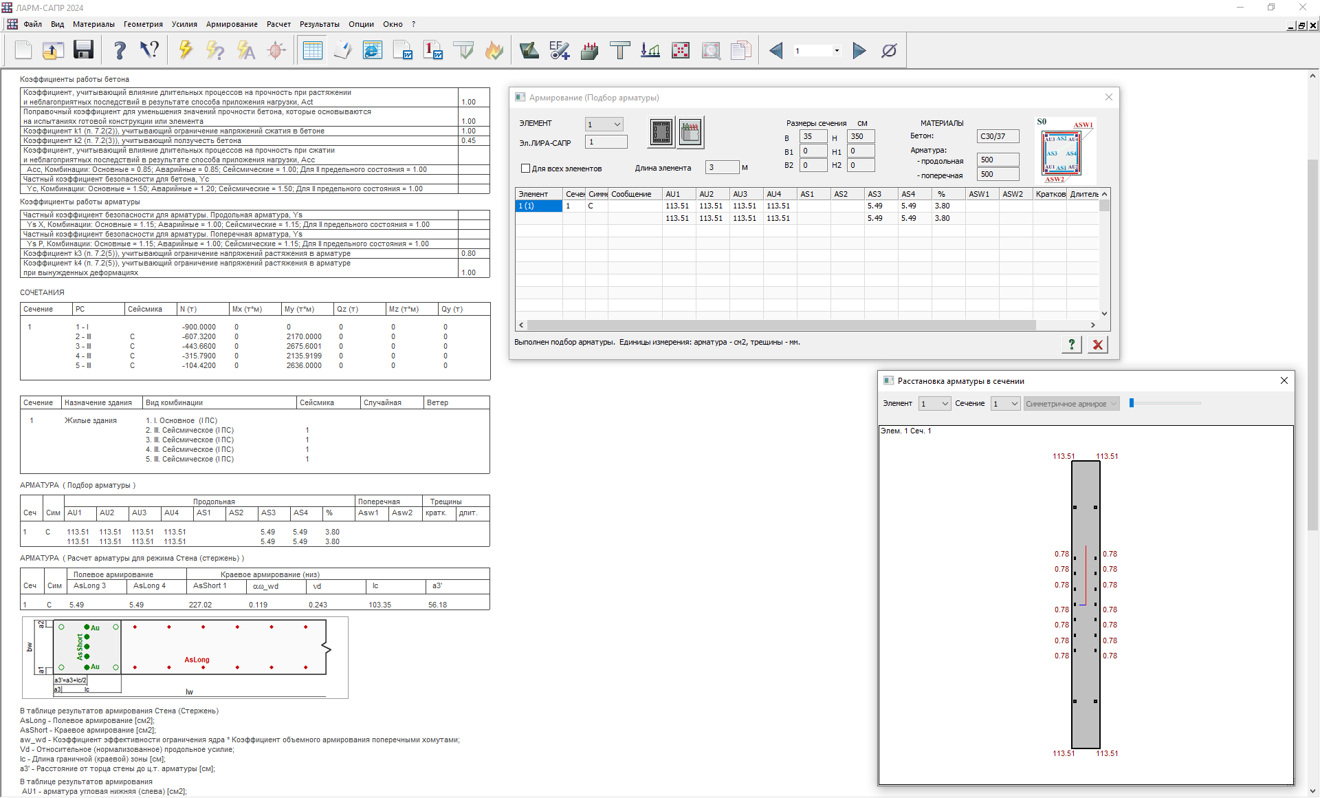Click the red X cancel button in dialog

click(x=1097, y=345)
